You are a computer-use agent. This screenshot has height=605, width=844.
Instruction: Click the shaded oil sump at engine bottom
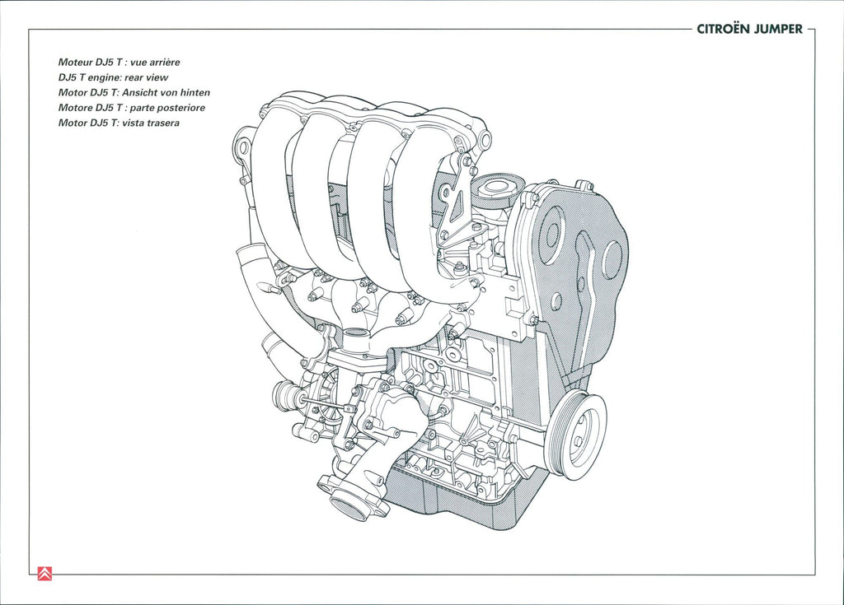pos(462,502)
